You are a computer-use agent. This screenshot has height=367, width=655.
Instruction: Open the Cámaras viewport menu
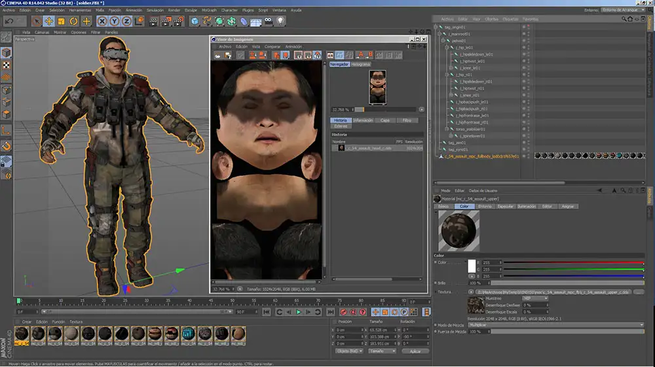(x=42, y=32)
